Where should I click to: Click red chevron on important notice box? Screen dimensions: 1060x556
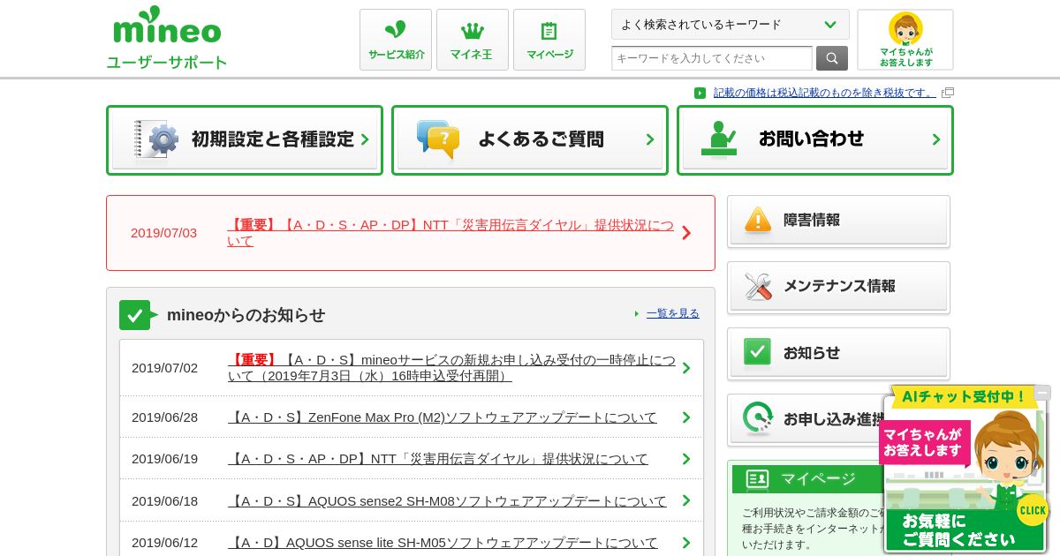click(x=686, y=233)
